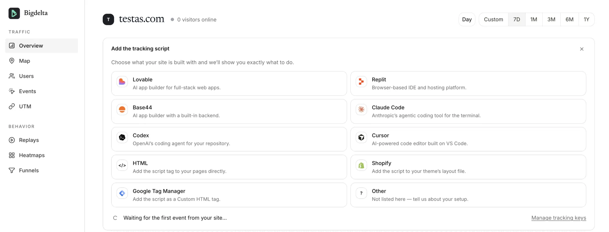Click the Users people icon
This screenshot has width=609, height=232.
(12, 76)
